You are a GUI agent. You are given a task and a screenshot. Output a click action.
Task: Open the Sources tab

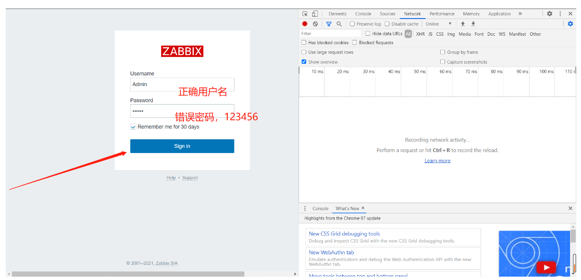coord(387,14)
